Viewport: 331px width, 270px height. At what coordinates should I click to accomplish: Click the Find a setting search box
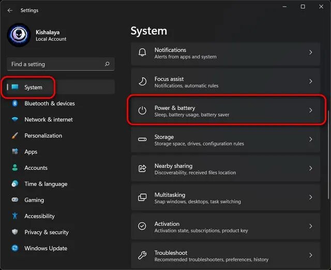point(61,64)
